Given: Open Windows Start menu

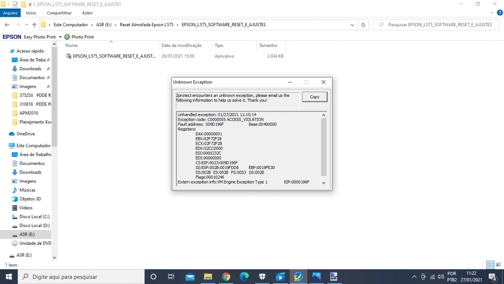Looking at the screenshot, I should (9, 276).
